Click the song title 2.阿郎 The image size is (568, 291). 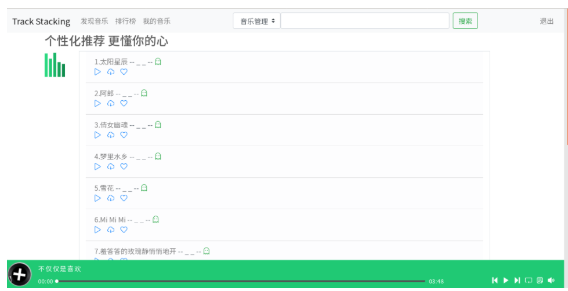104,93
